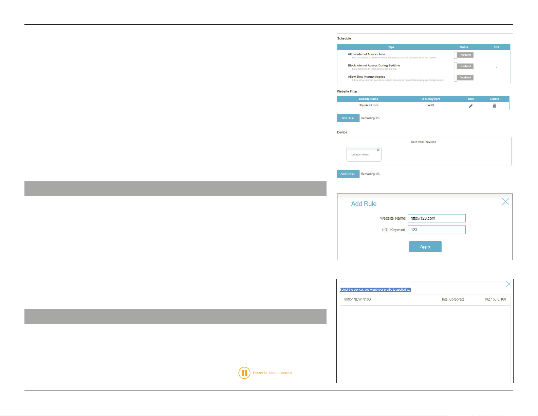Click the http://ABC.com website filter entry
The height and width of the screenshot is (416, 538).
point(368,105)
